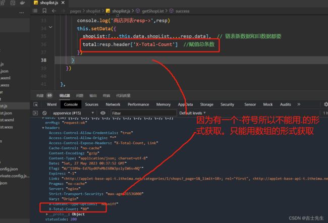Click the cloud icon at top left
Image resolution: width=328 pixels, height=223 pixels.
tap(22, 3)
